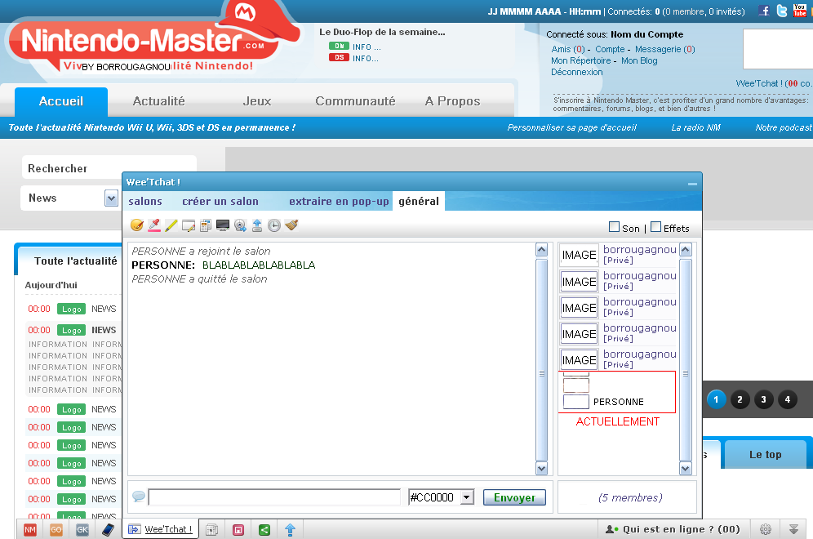813x539 pixels.
Task: Click the member list scroll-down arrow
Action: pos(685,469)
